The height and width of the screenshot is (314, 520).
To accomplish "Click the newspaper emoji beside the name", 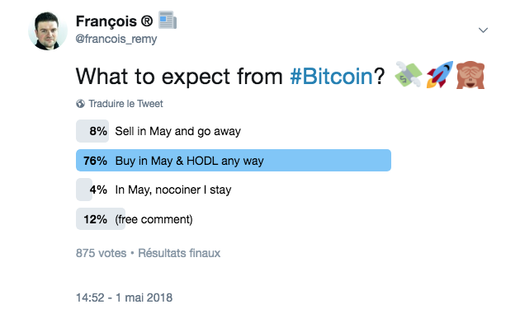I will coord(168,21).
